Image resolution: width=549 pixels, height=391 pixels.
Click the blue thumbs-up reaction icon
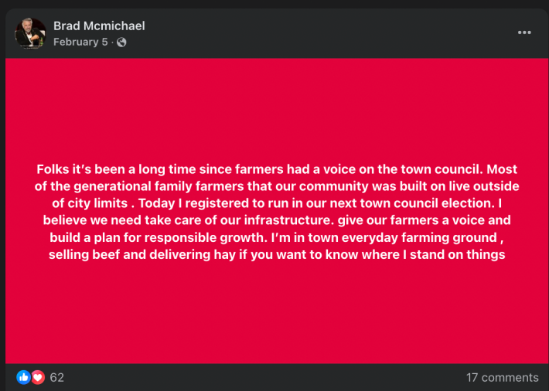point(23,377)
